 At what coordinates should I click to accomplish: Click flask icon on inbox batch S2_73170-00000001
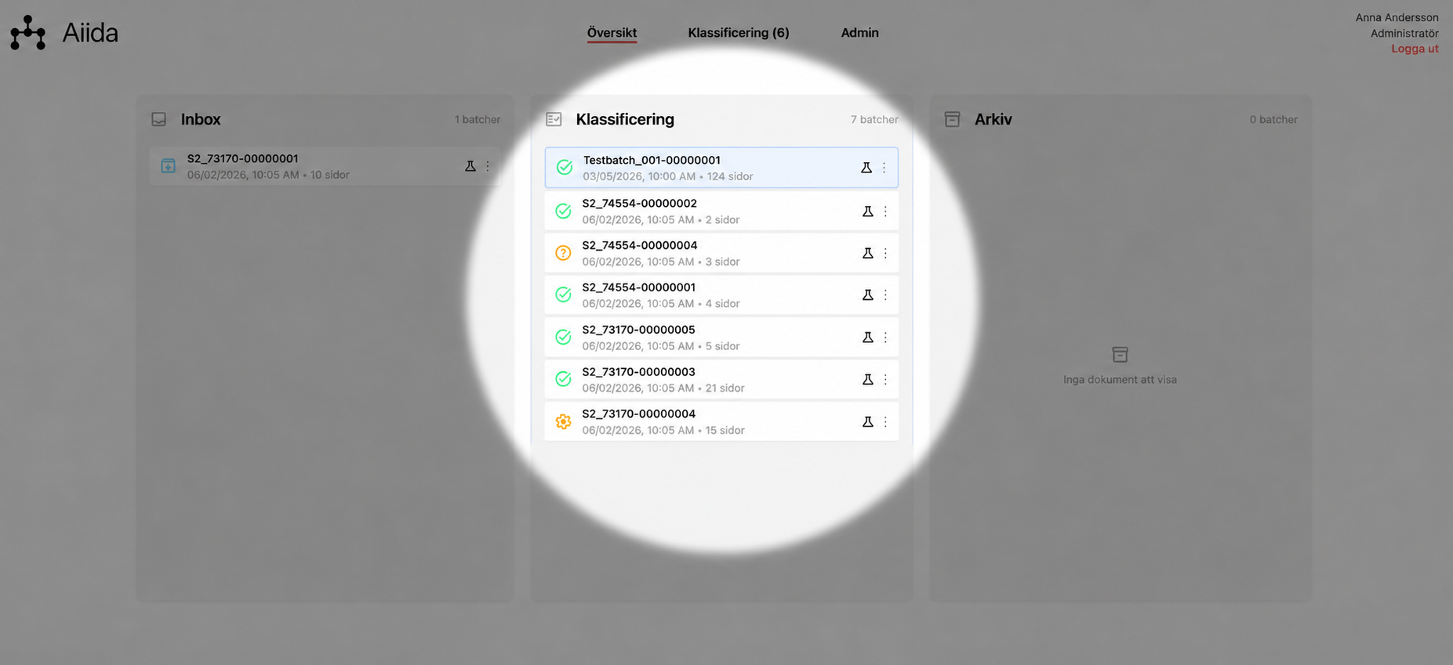point(470,166)
